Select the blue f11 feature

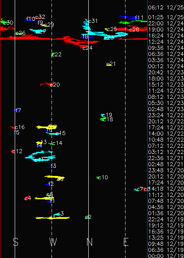(x=129, y=17)
